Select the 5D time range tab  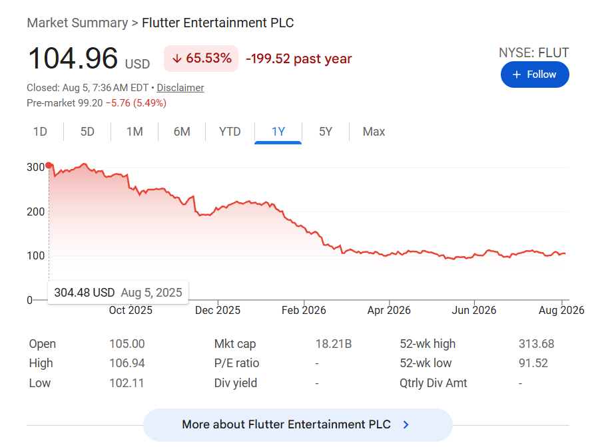click(87, 132)
